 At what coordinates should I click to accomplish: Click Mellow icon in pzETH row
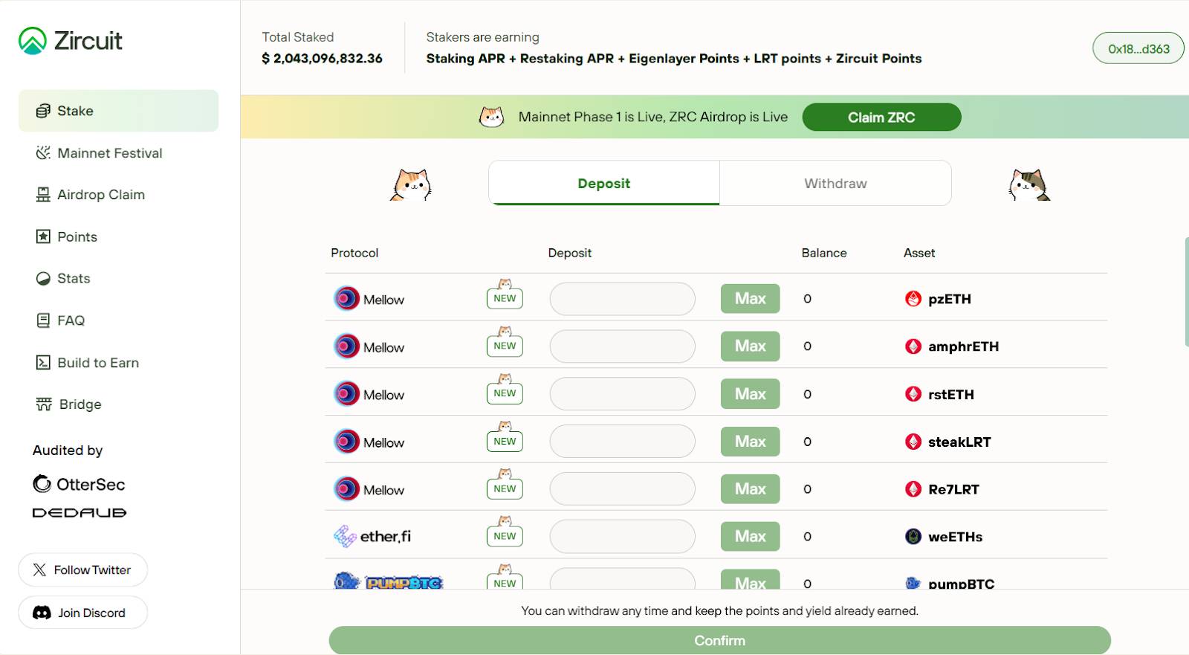click(x=346, y=299)
